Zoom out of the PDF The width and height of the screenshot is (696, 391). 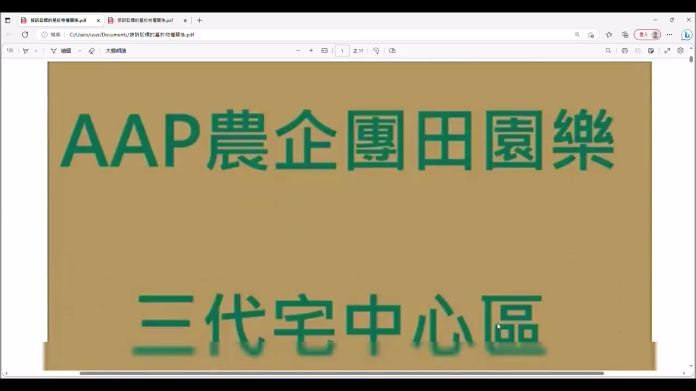(298, 51)
